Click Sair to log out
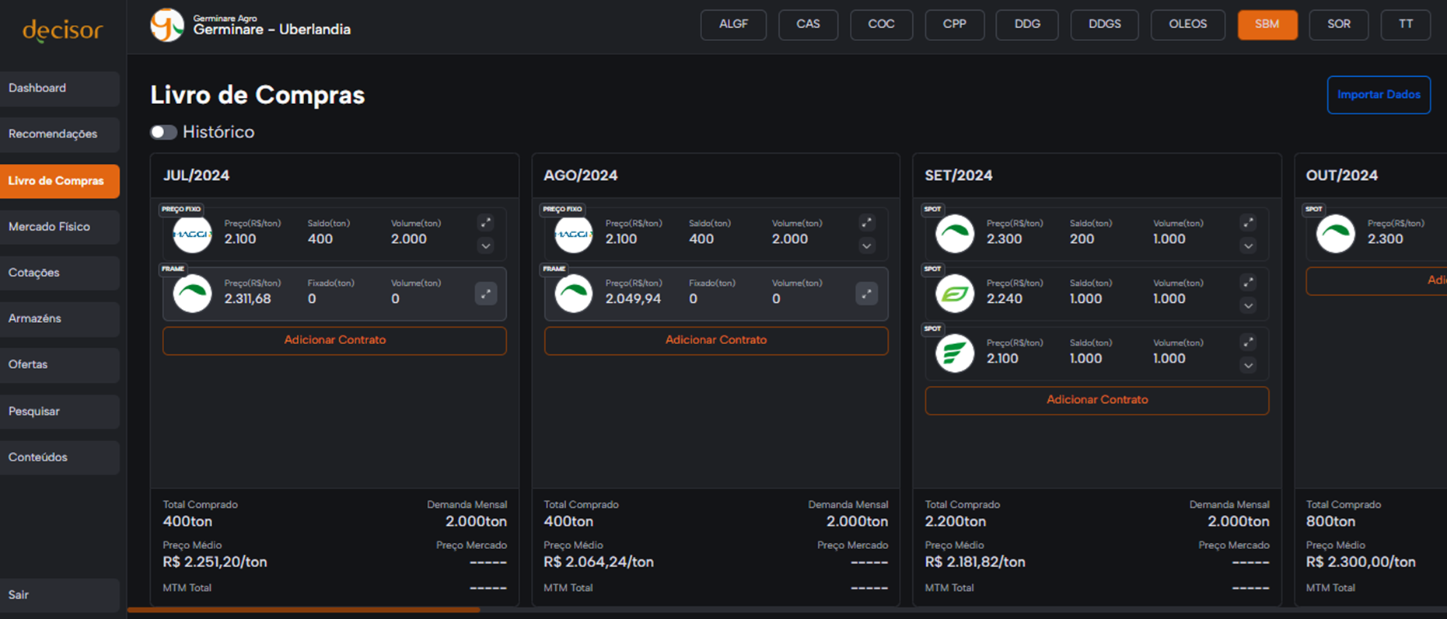The width and height of the screenshot is (1447, 619). (x=60, y=595)
